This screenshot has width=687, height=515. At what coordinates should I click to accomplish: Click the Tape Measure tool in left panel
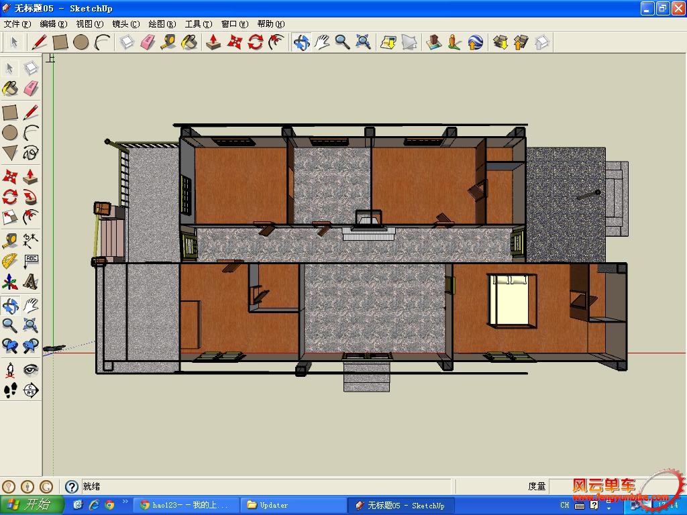10,240
